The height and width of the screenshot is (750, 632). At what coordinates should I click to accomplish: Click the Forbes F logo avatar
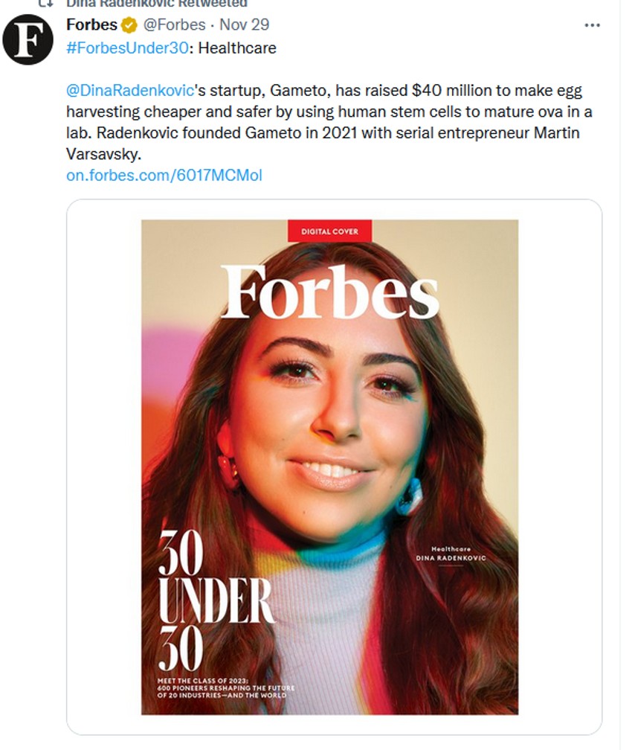click(28, 39)
